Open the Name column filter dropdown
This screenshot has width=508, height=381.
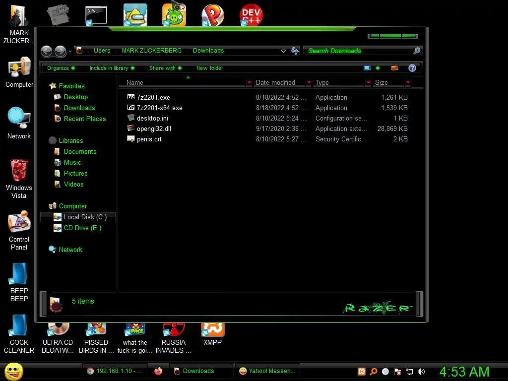click(249, 83)
